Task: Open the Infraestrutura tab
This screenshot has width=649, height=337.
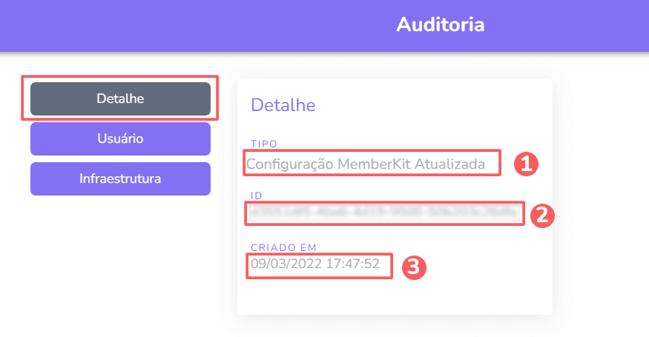Action: pos(120,178)
